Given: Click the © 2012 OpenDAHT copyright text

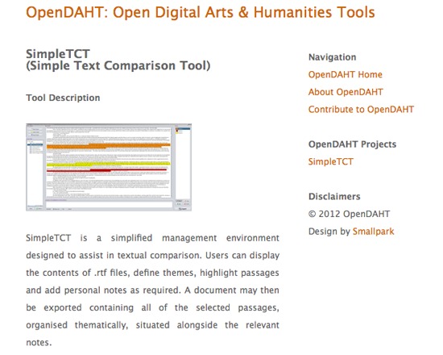Looking at the screenshot, I should [x=350, y=214].
